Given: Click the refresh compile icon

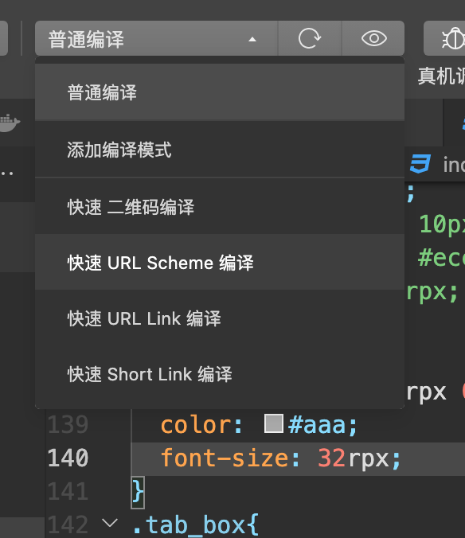Looking at the screenshot, I should 310,38.
